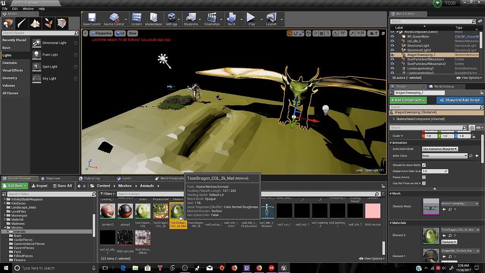Click the Cinematics clapperboard icon
This screenshot has height=273, width=485.
(x=212, y=18)
